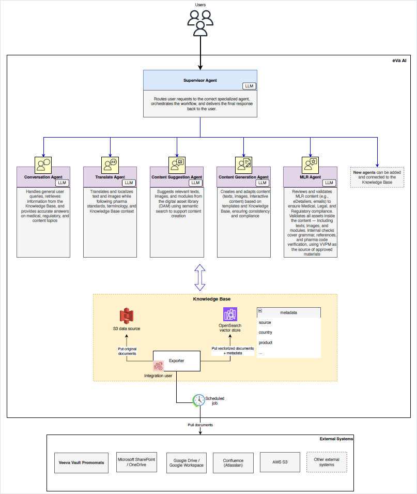This screenshot has width=417, height=494.
Task: Click the red S3 data source icon
Action: [127, 316]
